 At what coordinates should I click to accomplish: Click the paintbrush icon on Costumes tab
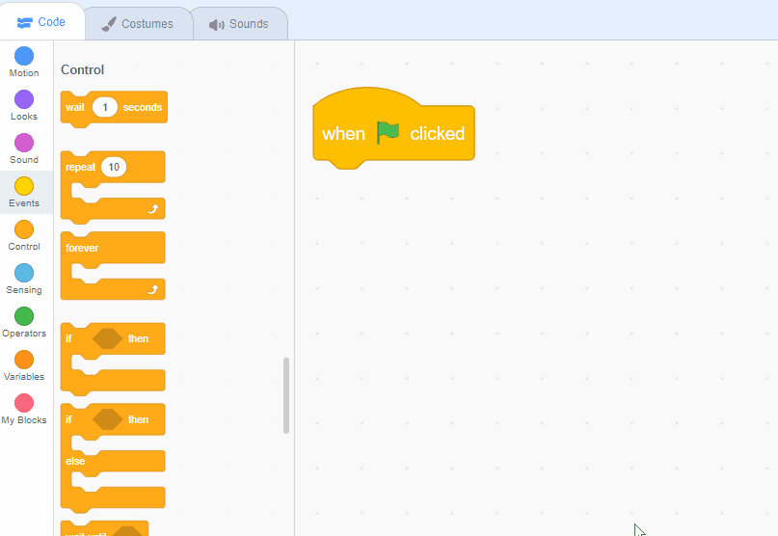pos(109,24)
